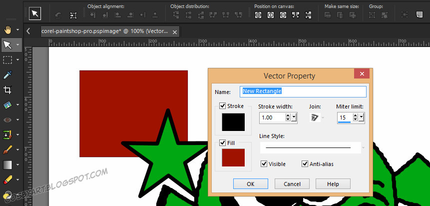Click the fifth Position on canvas icon
430x206 pixels.
click(x=308, y=15)
